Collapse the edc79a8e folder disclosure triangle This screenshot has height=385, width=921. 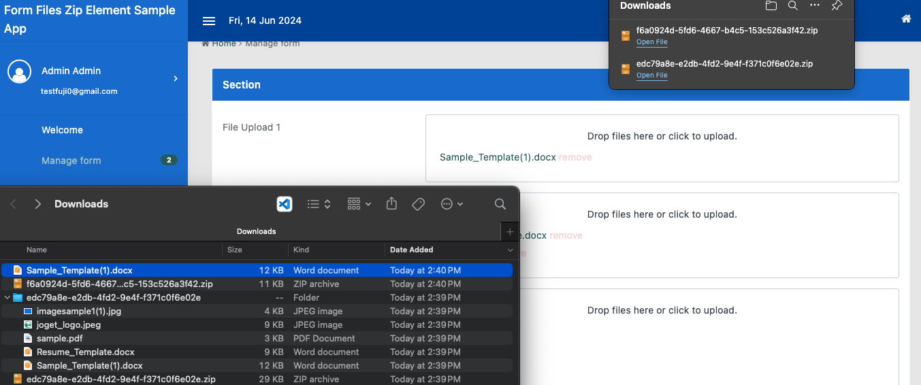click(x=7, y=298)
